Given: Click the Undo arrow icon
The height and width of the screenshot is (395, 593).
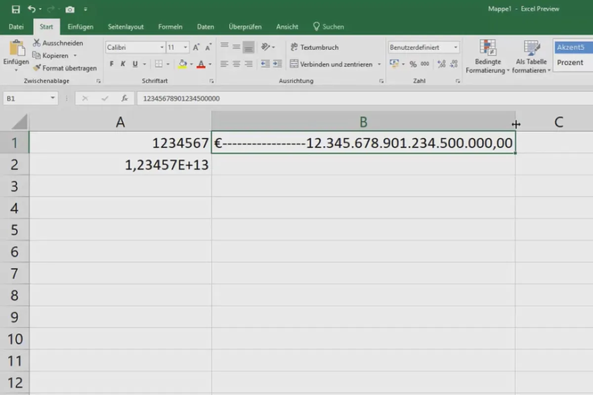Looking at the screenshot, I should [x=32, y=9].
